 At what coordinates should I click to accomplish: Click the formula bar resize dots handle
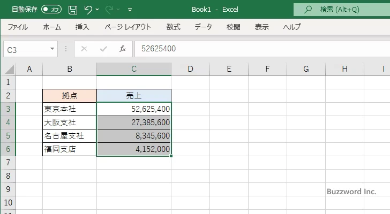tap(66, 49)
